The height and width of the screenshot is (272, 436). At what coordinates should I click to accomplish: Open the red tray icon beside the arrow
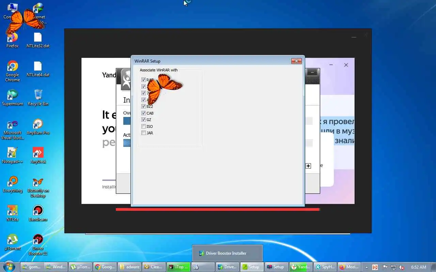375,267
